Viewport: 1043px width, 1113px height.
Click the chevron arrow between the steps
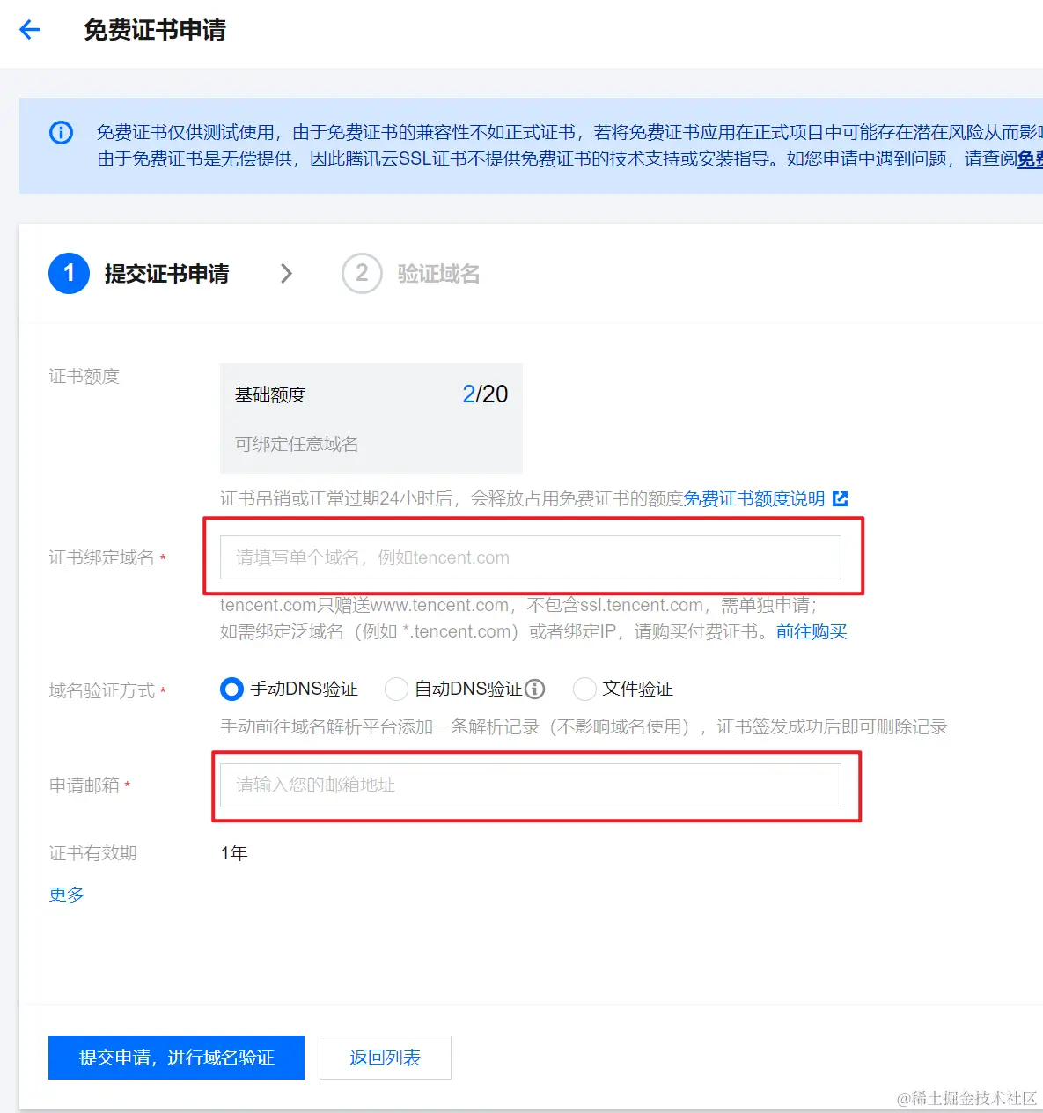pyautogui.click(x=286, y=274)
